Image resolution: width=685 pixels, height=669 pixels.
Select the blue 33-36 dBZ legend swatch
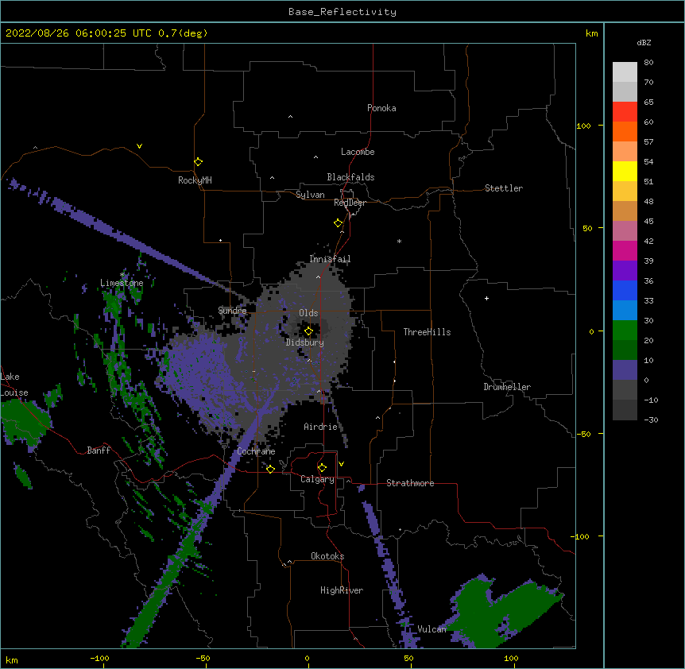pyautogui.click(x=625, y=290)
